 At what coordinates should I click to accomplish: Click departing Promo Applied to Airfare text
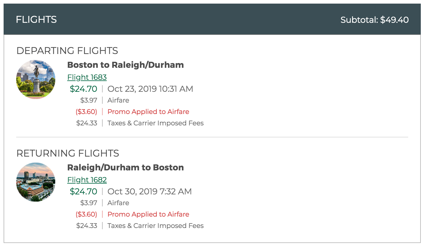[x=148, y=112]
